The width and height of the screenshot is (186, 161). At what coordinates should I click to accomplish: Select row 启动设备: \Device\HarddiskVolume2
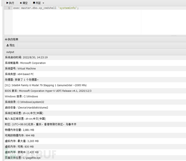pos(95,108)
